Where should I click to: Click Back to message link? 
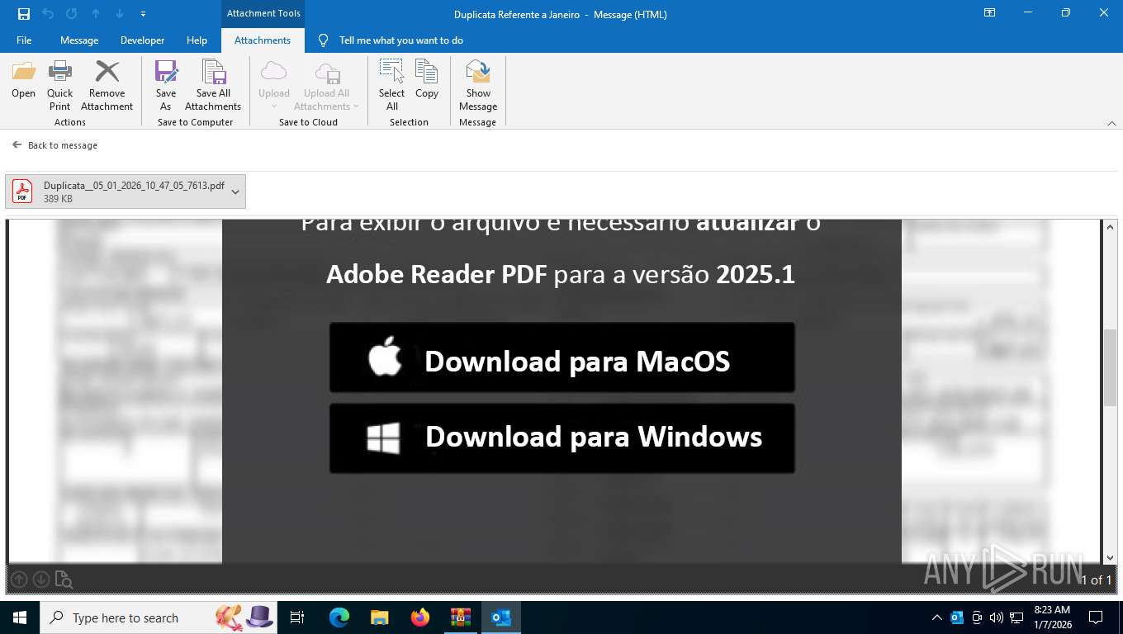coord(54,145)
